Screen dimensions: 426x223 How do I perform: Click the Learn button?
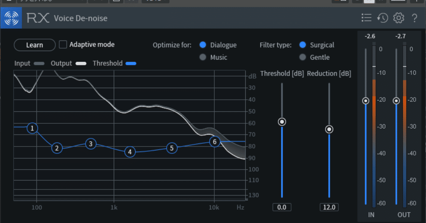click(34, 45)
